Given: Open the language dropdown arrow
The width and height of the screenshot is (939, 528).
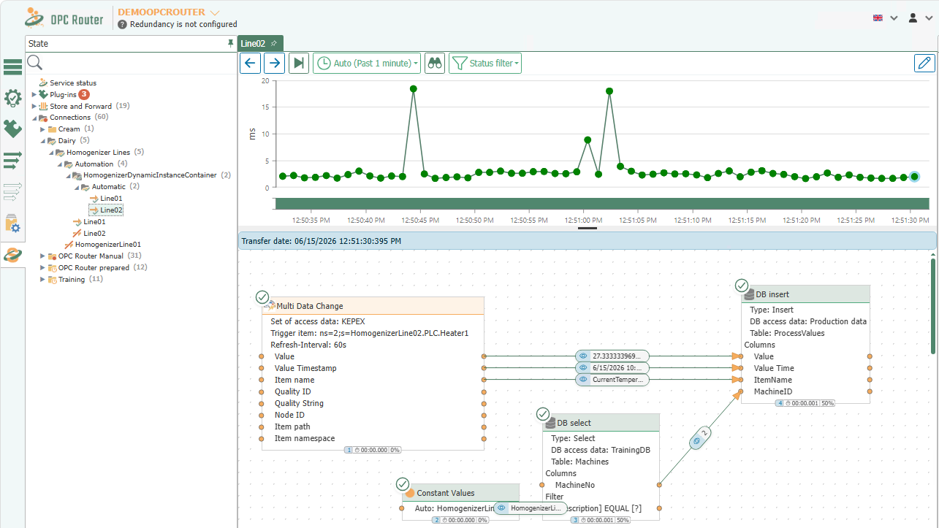Looking at the screenshot, I should [x=894, y=18].
